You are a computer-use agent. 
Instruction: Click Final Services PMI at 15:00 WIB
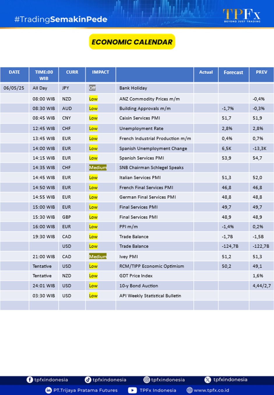[x=138, y=207]
